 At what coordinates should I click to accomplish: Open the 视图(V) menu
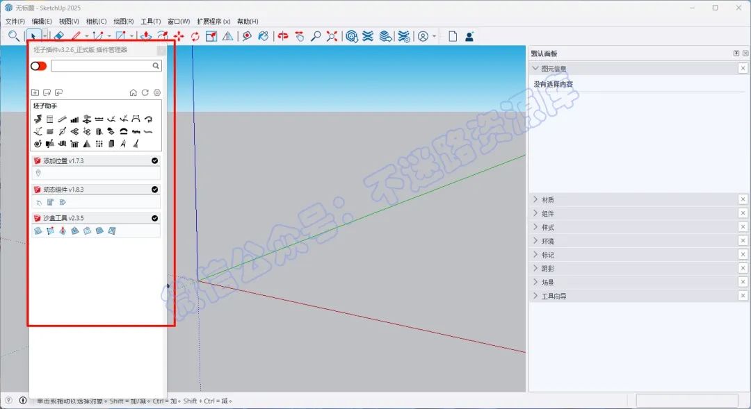(69, 21)
